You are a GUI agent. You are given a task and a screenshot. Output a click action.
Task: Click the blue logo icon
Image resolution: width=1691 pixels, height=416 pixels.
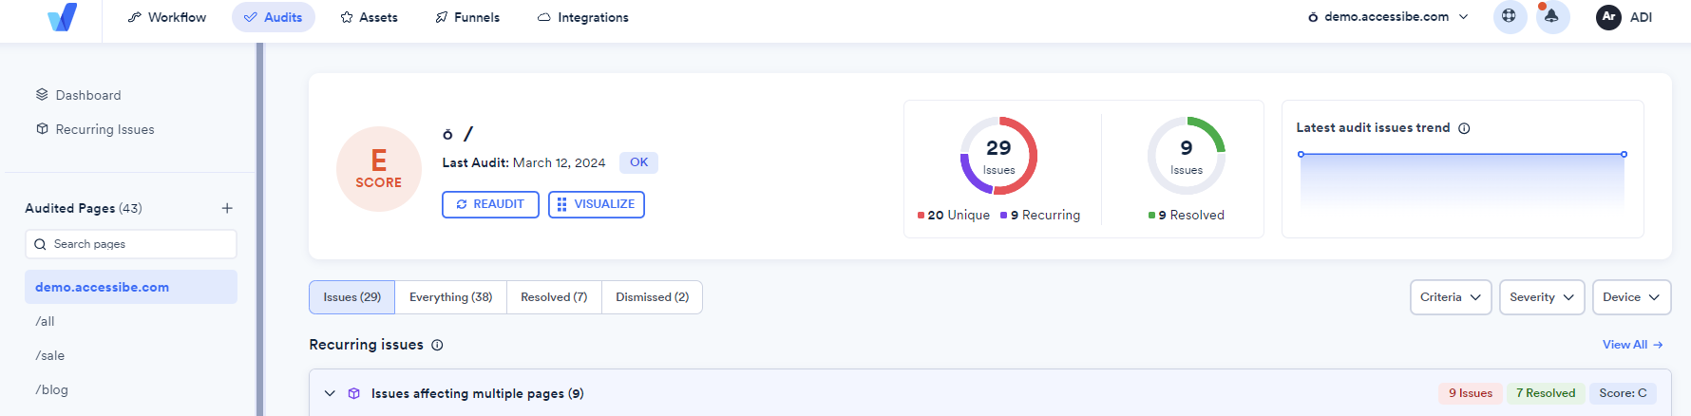[63, 17]
